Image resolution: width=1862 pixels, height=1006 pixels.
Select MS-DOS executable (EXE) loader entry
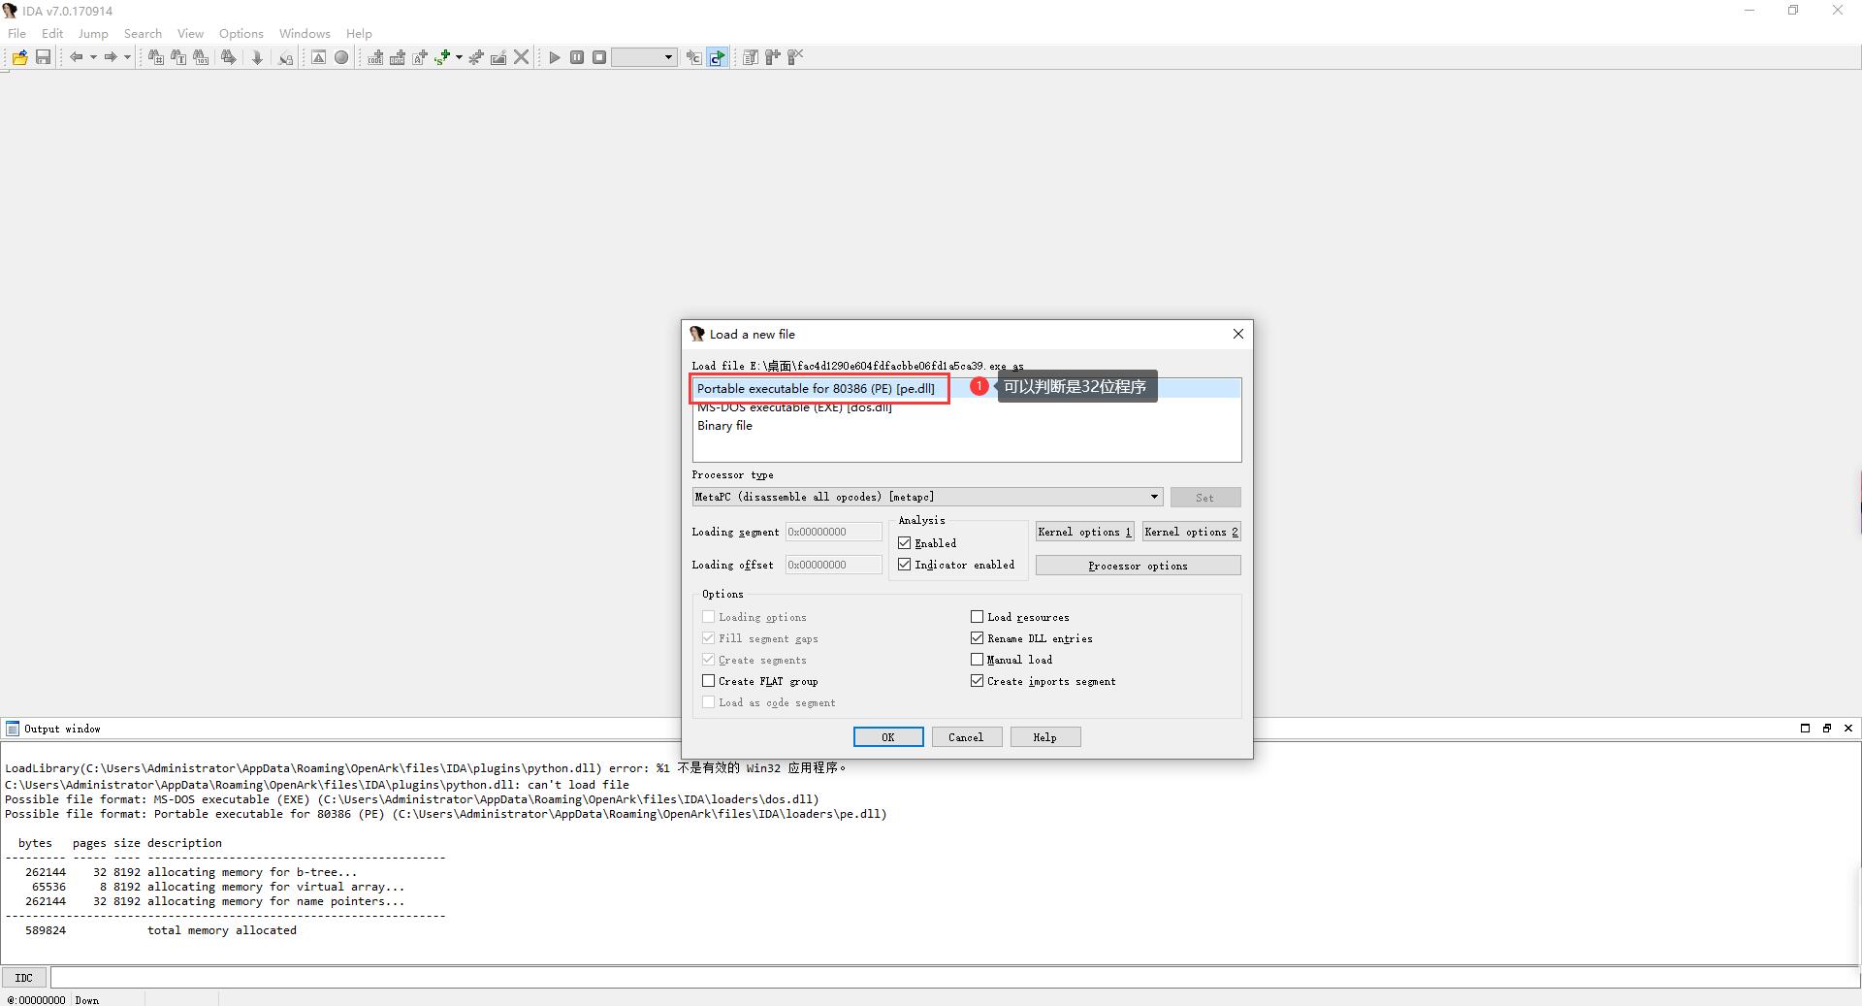(966, 407)
